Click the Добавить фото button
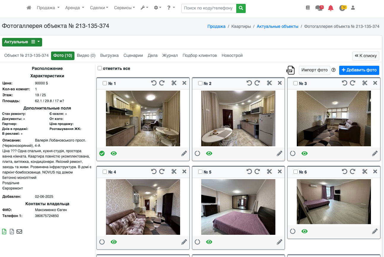Viewport: 384px width, 257px height. [359, 70]
